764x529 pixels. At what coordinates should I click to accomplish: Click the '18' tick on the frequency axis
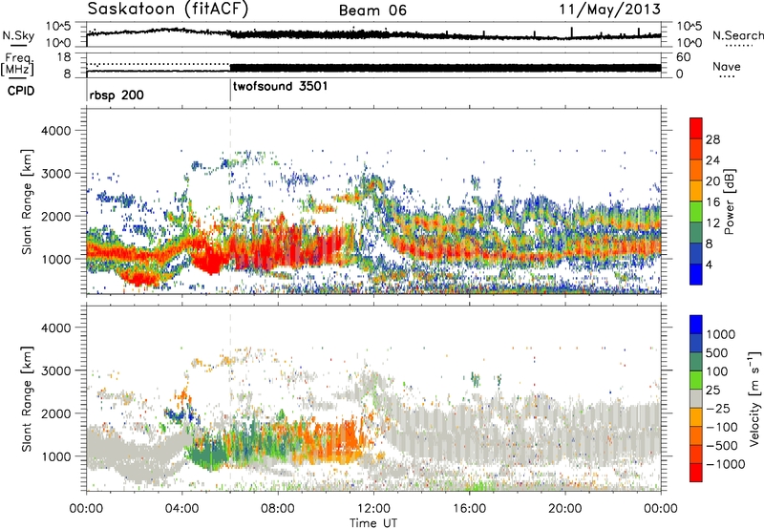click(x=63, y=57)
